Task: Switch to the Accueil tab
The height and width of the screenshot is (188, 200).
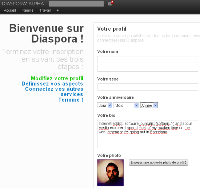Action: pos(10,10)
